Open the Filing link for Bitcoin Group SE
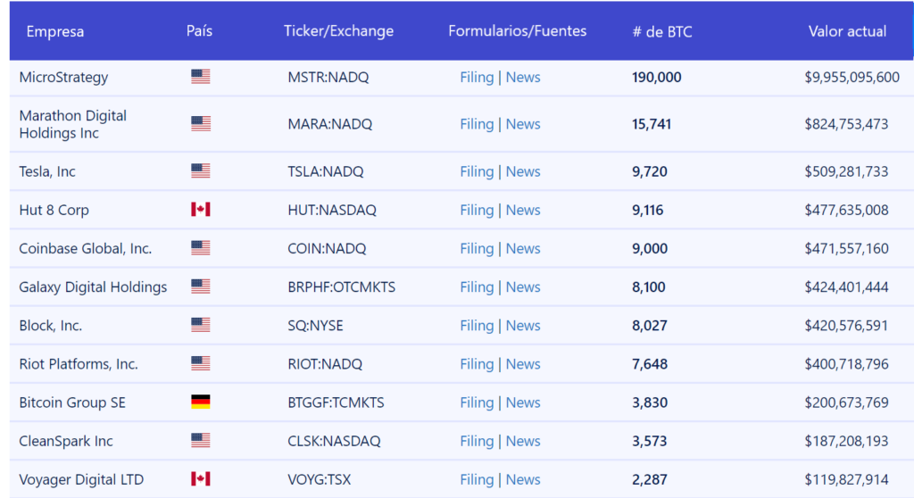The width and height of the screenshot is (914, 498). pos(477,403)
